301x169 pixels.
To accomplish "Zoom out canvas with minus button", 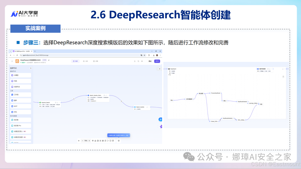I will coord(82,141).
